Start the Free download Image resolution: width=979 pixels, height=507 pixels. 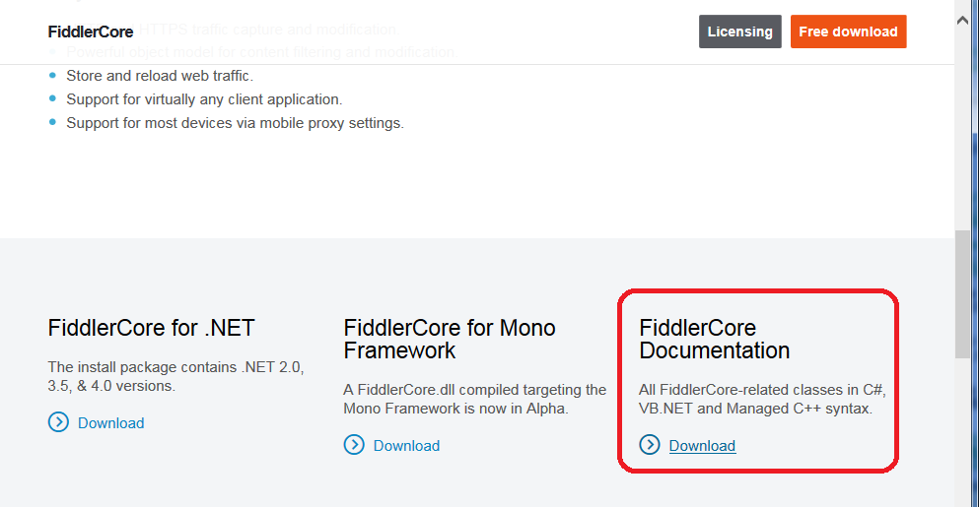[x=848, y=32]
